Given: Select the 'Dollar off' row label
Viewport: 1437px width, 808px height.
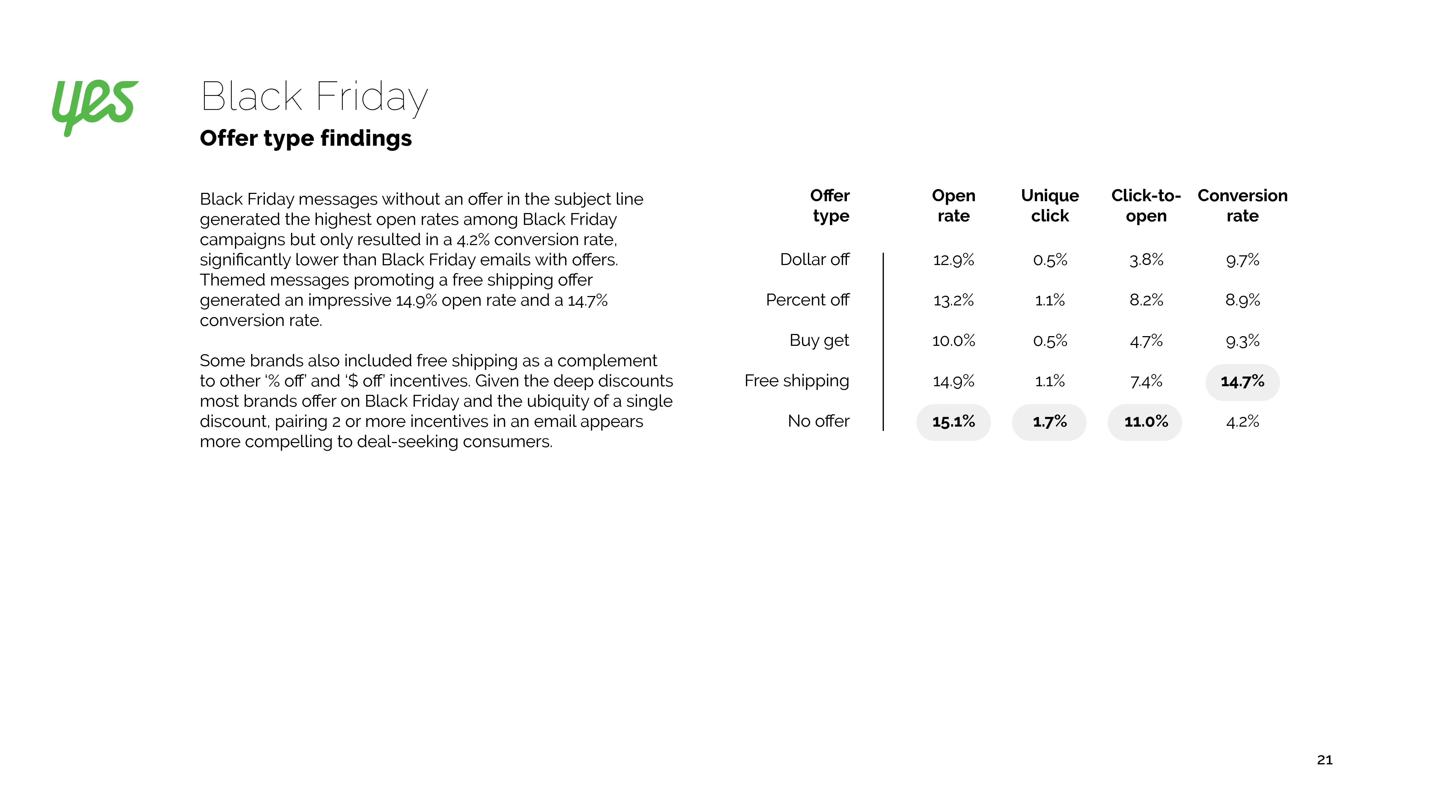Looking at the screenshot, I should click(815, 260).
